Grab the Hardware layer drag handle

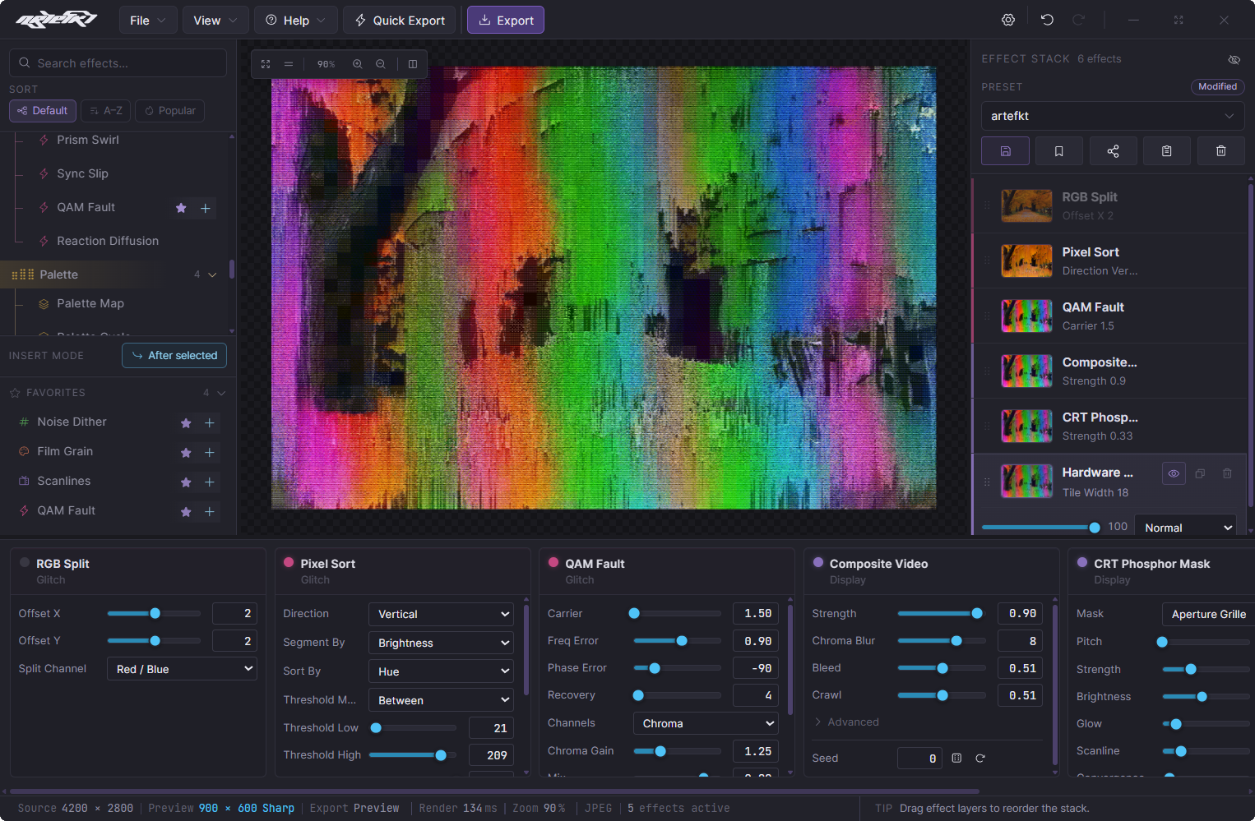pyautogui.click(x=987, y=482)
